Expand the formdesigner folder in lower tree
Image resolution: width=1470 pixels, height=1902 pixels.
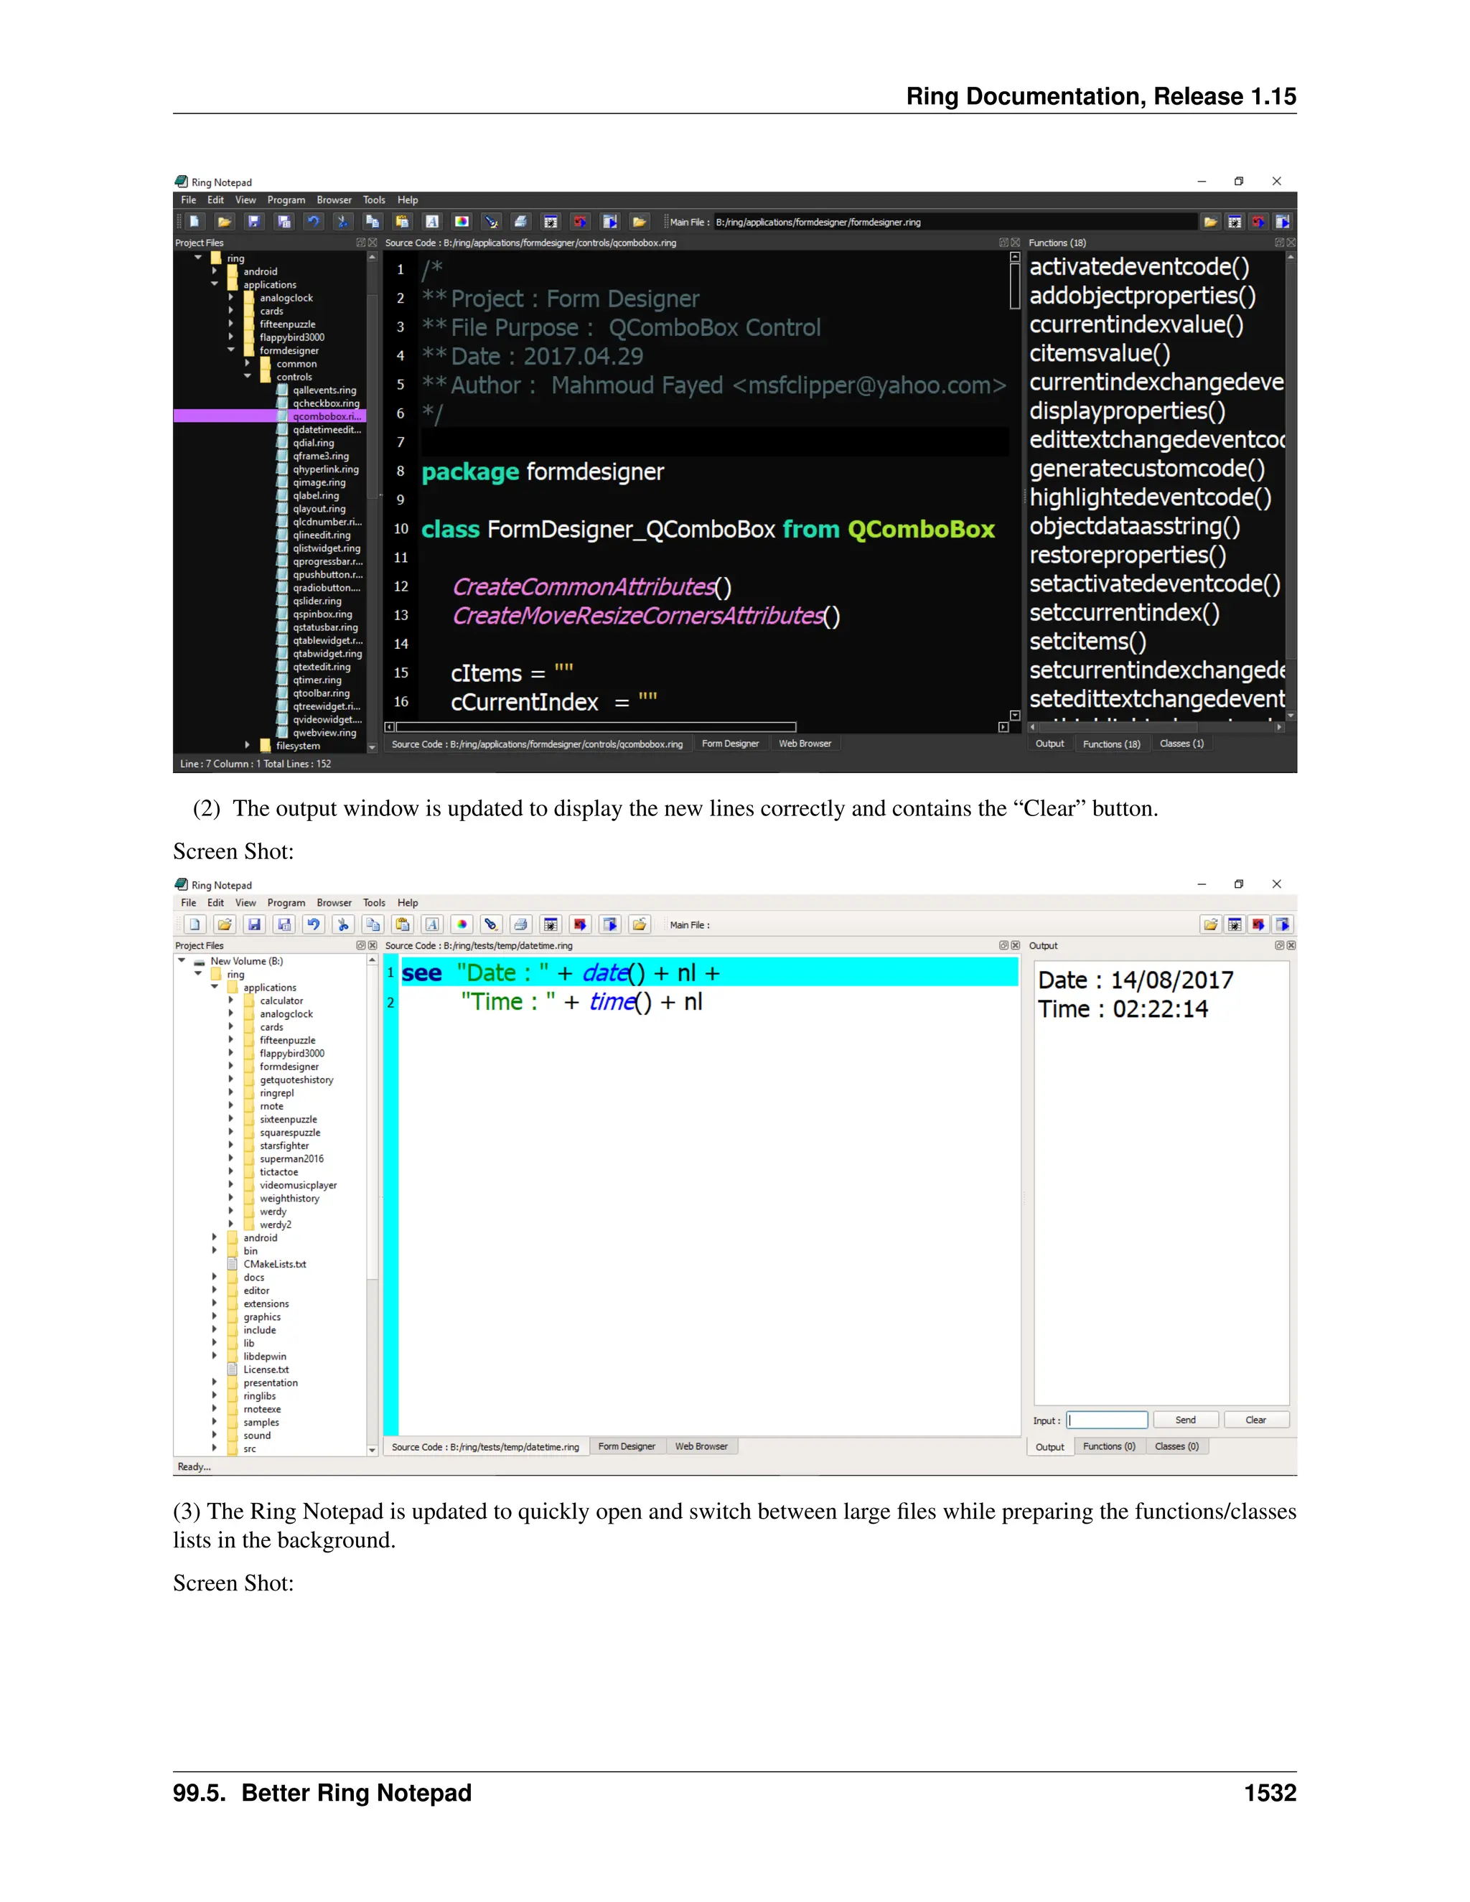coord(231,1067)
